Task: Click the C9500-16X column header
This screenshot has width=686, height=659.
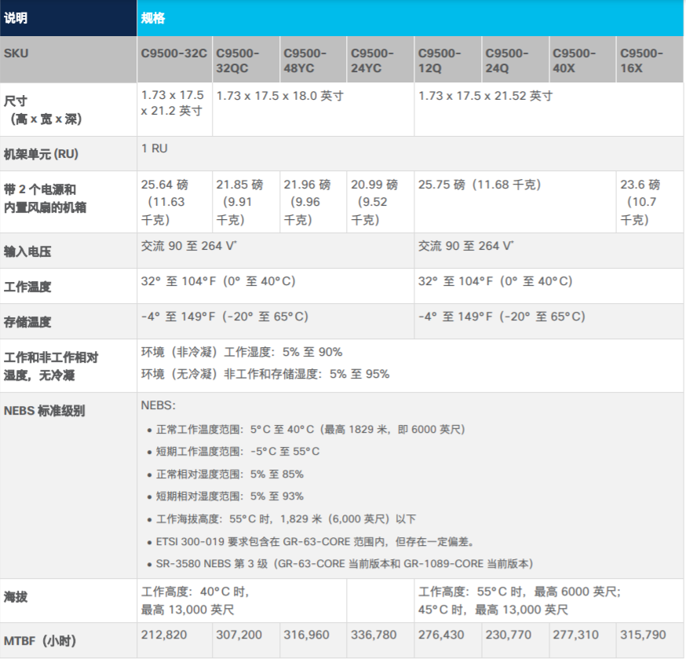Action: point(650,60)
